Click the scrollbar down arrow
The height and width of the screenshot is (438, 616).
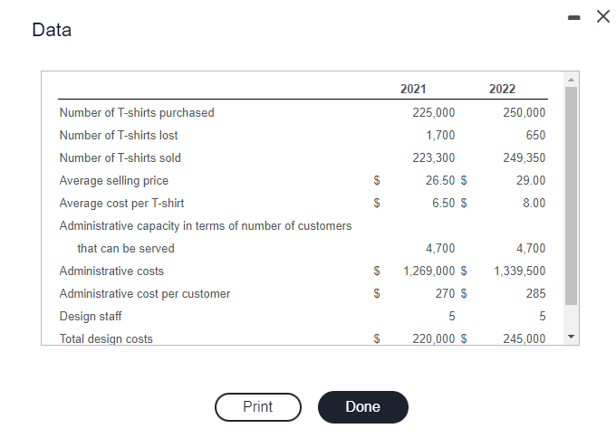coord(572,337)
